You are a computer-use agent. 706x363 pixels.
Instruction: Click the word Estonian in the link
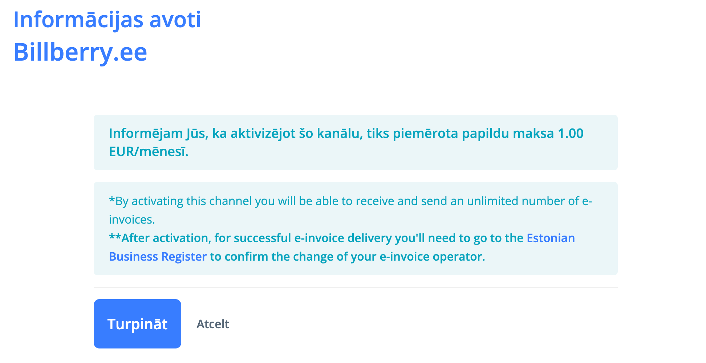click(551, 238)
